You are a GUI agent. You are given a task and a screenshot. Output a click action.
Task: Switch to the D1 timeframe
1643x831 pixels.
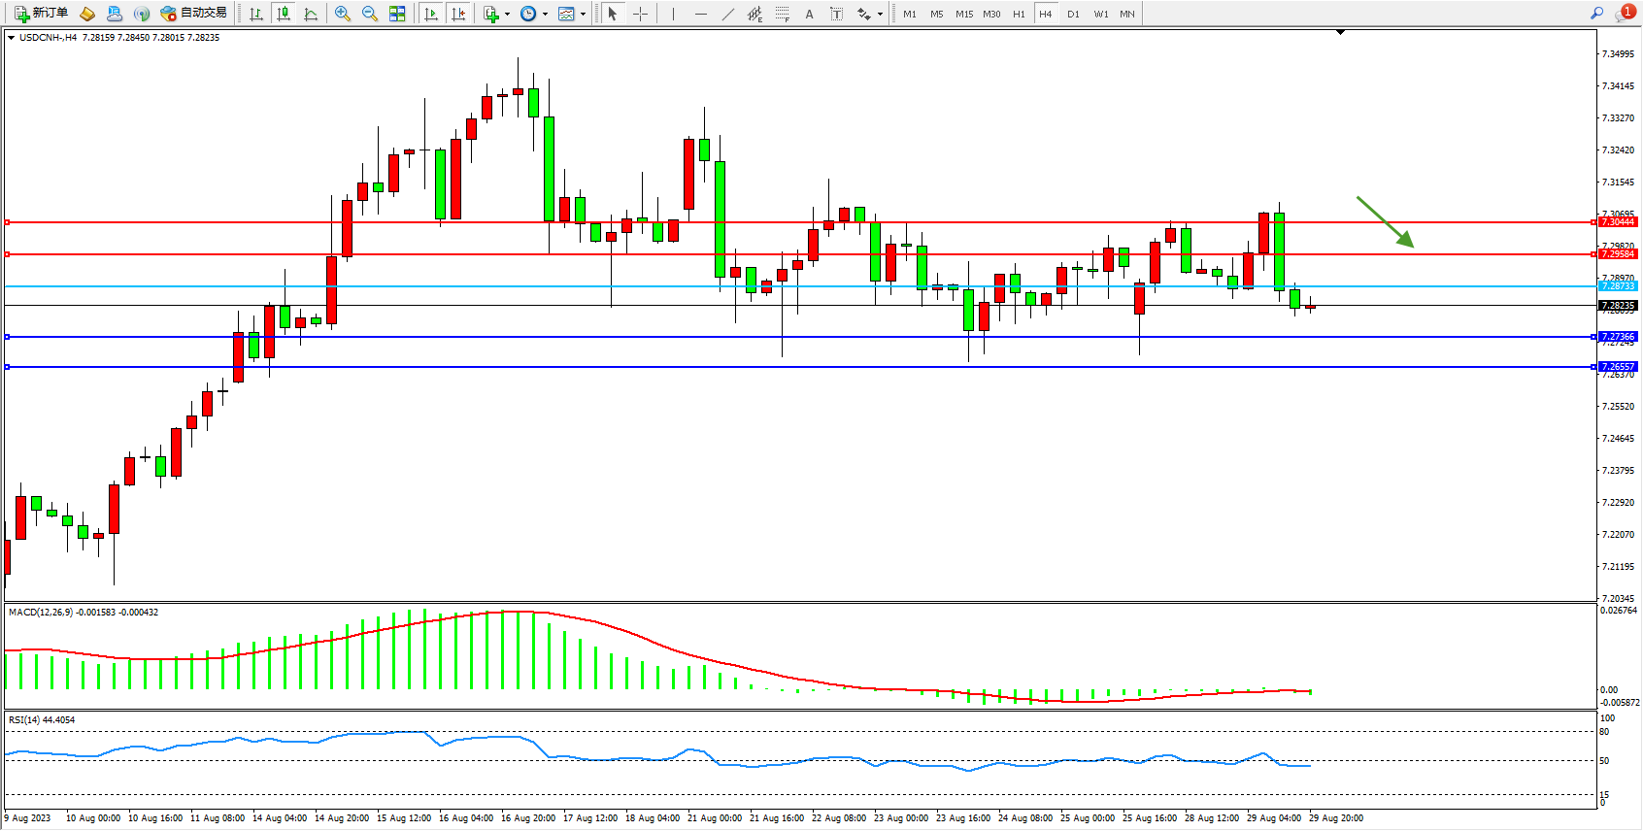point(1073,14)
